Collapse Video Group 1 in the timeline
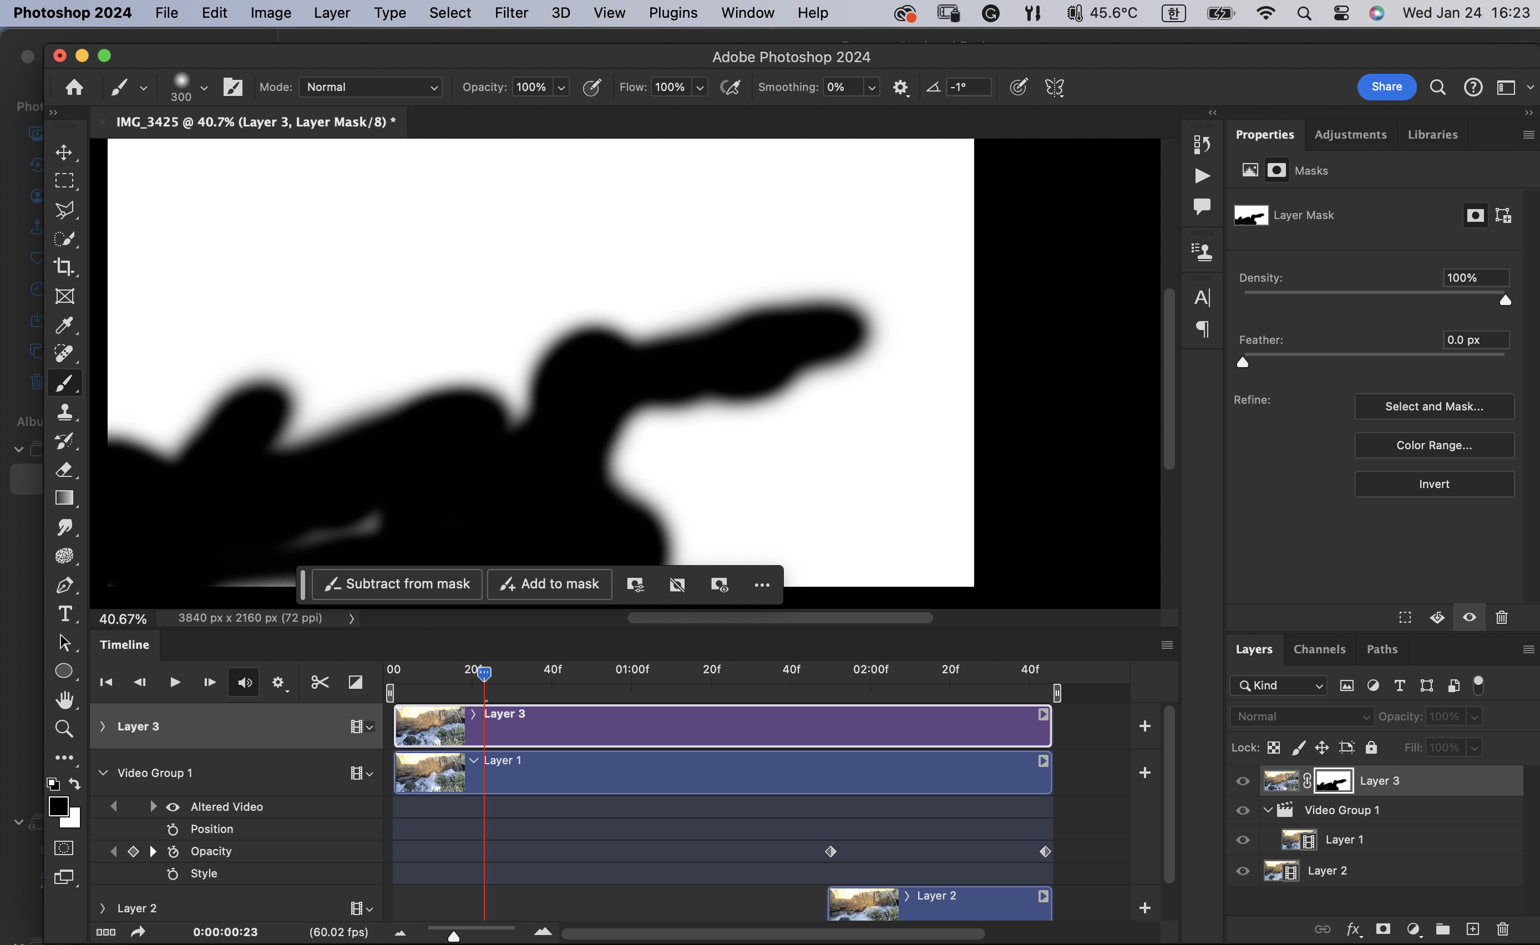Screen dimensions: 1540x945 [x=103, y=773]
